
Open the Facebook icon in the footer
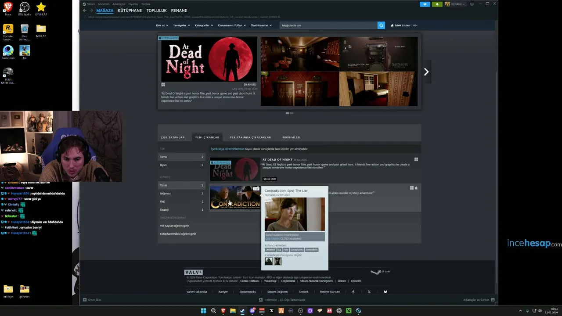[353, 292]
